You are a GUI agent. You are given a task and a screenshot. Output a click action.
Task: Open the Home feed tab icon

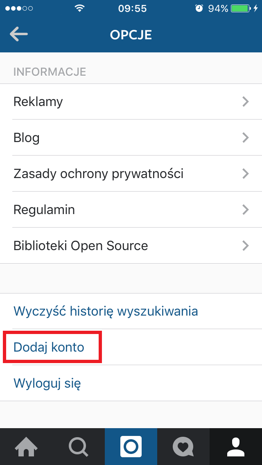coord(27,447)
